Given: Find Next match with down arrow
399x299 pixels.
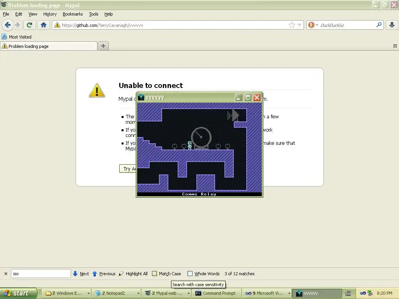Looking at the screenshot, I should [x=81, y=274].
